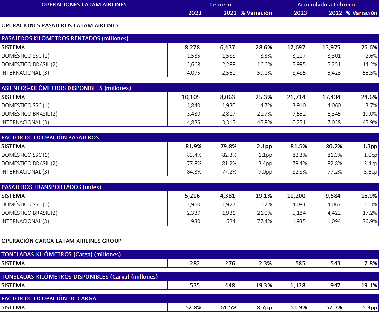The width and height of the screenshot is (379, 312).
Task: Select the value 3,430
Action: pos(193,114)
